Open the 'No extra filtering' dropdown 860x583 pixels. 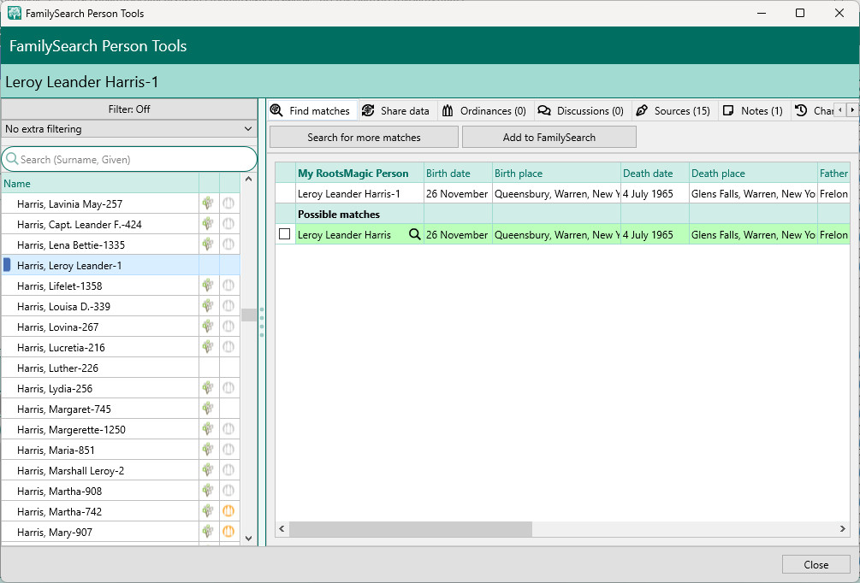point(128,129)
